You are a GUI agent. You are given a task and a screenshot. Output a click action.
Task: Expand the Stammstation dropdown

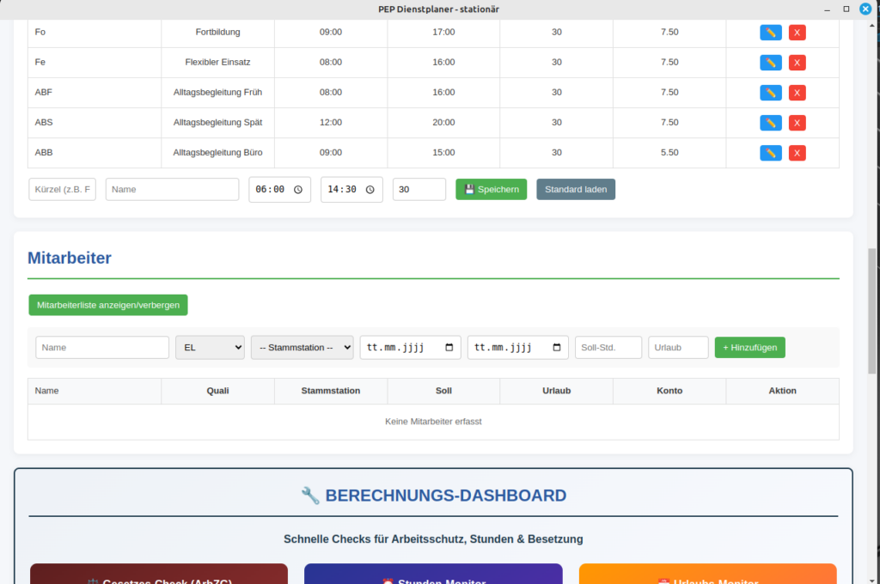pos(302,348)
